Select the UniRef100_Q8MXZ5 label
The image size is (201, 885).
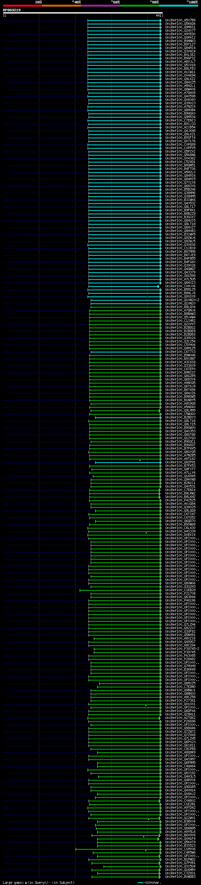(180, 683)
